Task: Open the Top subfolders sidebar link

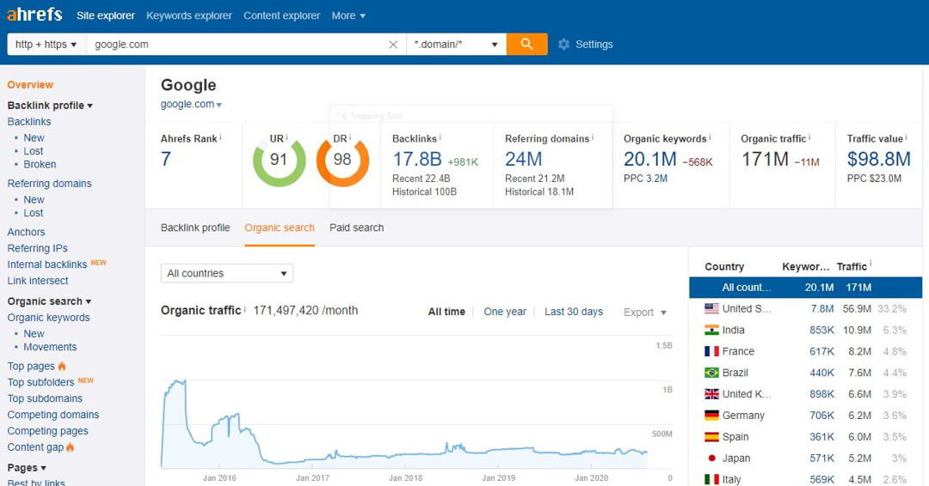Action: pyautogui.click(x=40, y=382)
